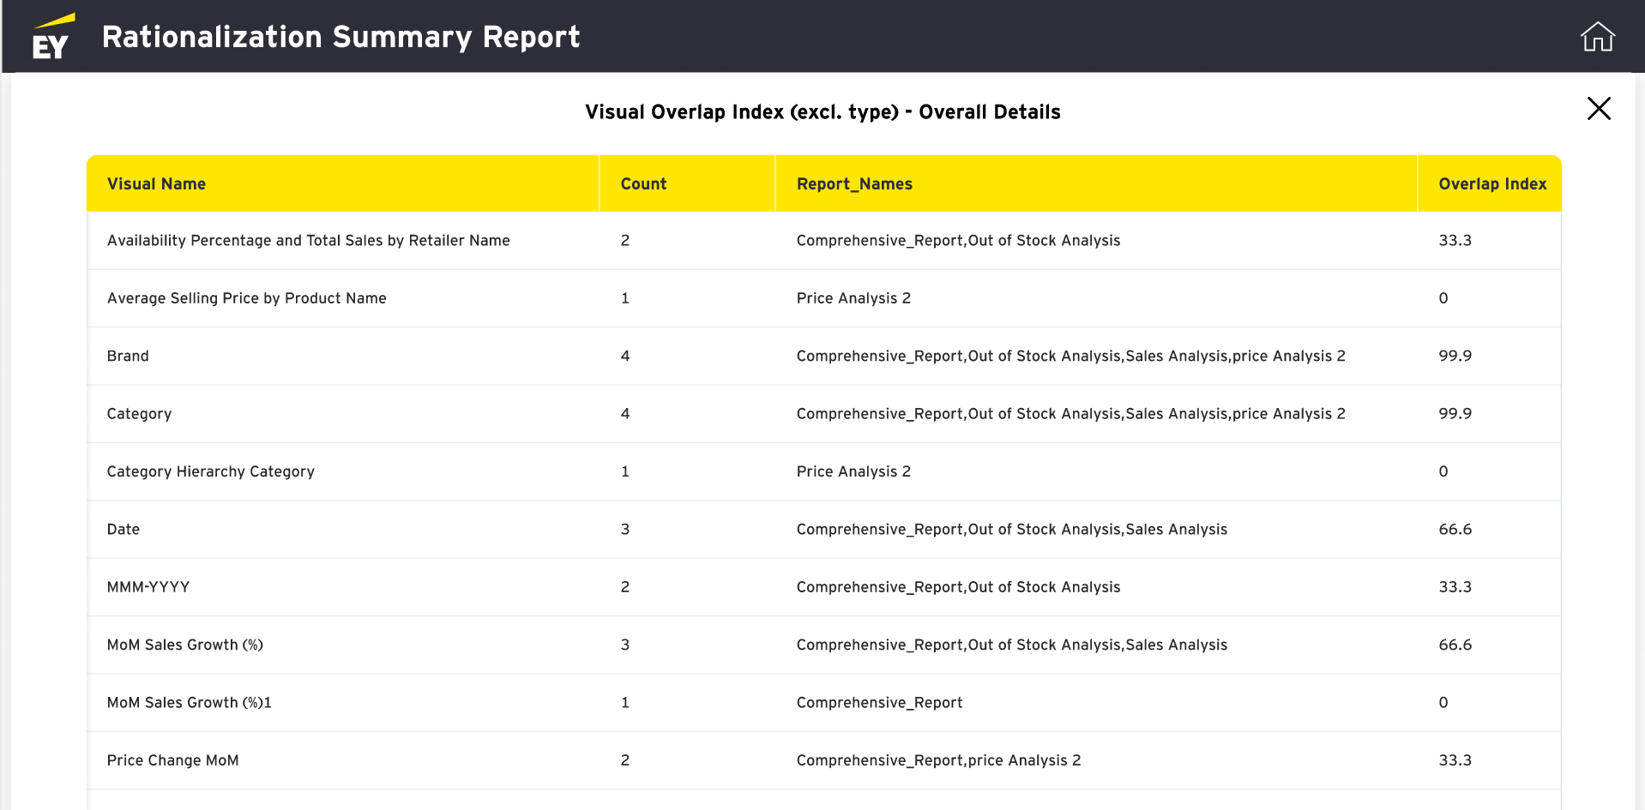1645x810 pixels.
Task: Click the Rationalization Summary Report title
Action: 340,37
